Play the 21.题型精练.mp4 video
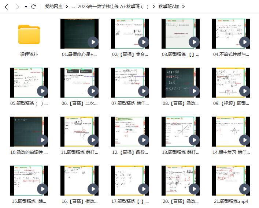This screenshot has height=208, width=259. [x=245, y=189]
